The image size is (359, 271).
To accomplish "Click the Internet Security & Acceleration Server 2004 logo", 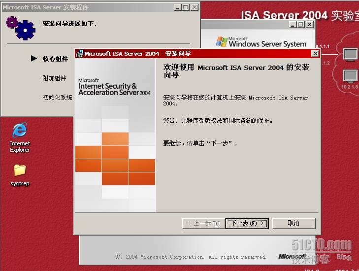I will tap(114, 87).
